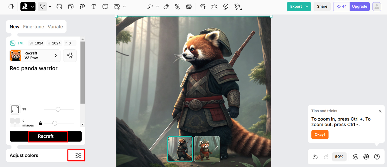This screenshot has height=167, width=387.
Task: Click the 2 images grid icon
Action: click(15, 123)
